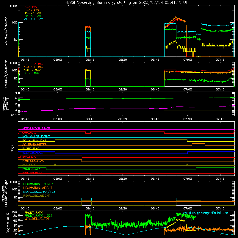Viewport: 238px width, 238px height.
Task: Click the cyan NON_SOLAR_EVENT flag label
Action: tap(36, 137)
